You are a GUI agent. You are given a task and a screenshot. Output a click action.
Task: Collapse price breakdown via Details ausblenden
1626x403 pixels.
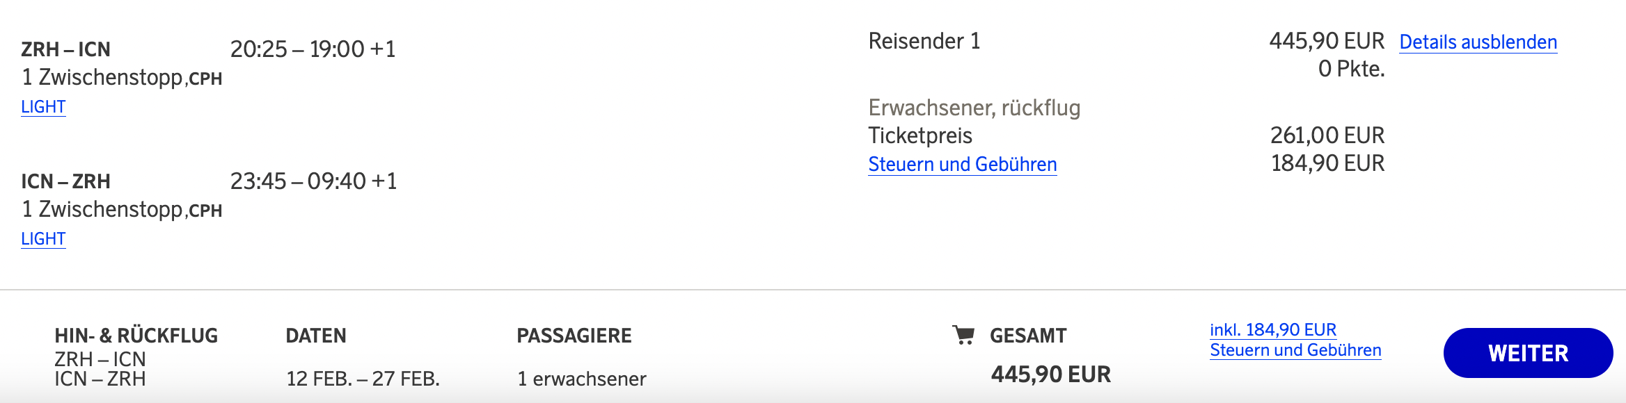(x=1478, y=42)
